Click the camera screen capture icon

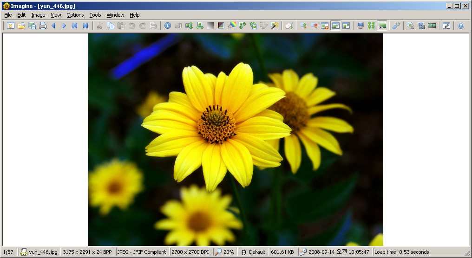178,26
